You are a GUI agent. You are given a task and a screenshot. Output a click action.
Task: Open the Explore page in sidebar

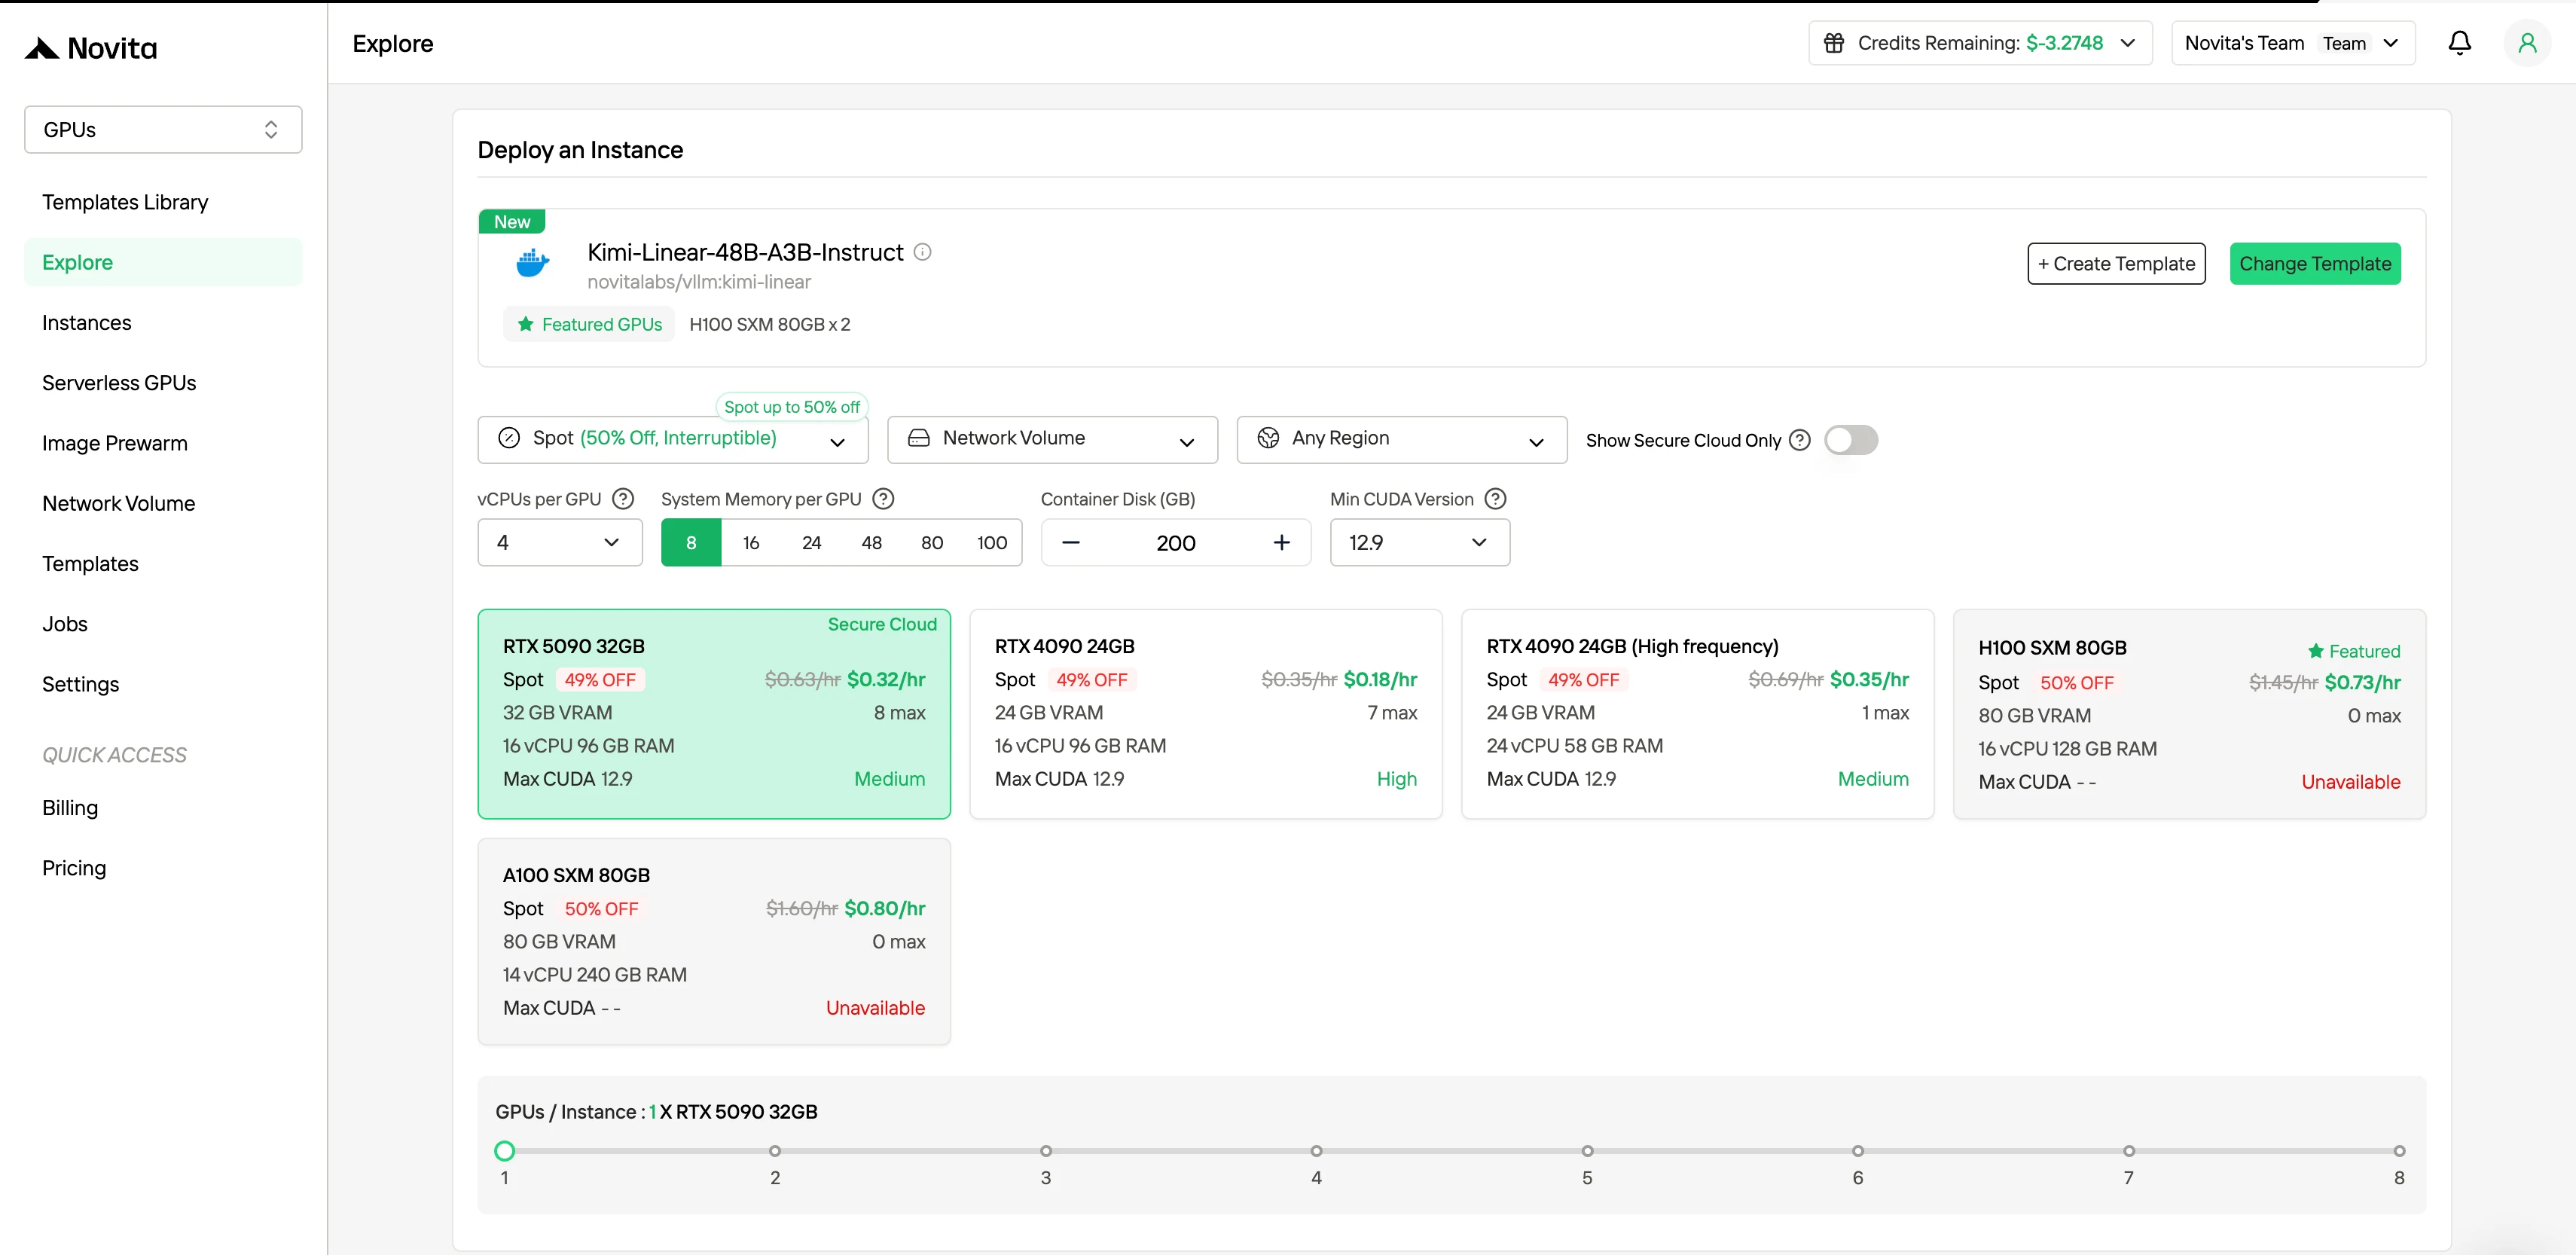163,262
